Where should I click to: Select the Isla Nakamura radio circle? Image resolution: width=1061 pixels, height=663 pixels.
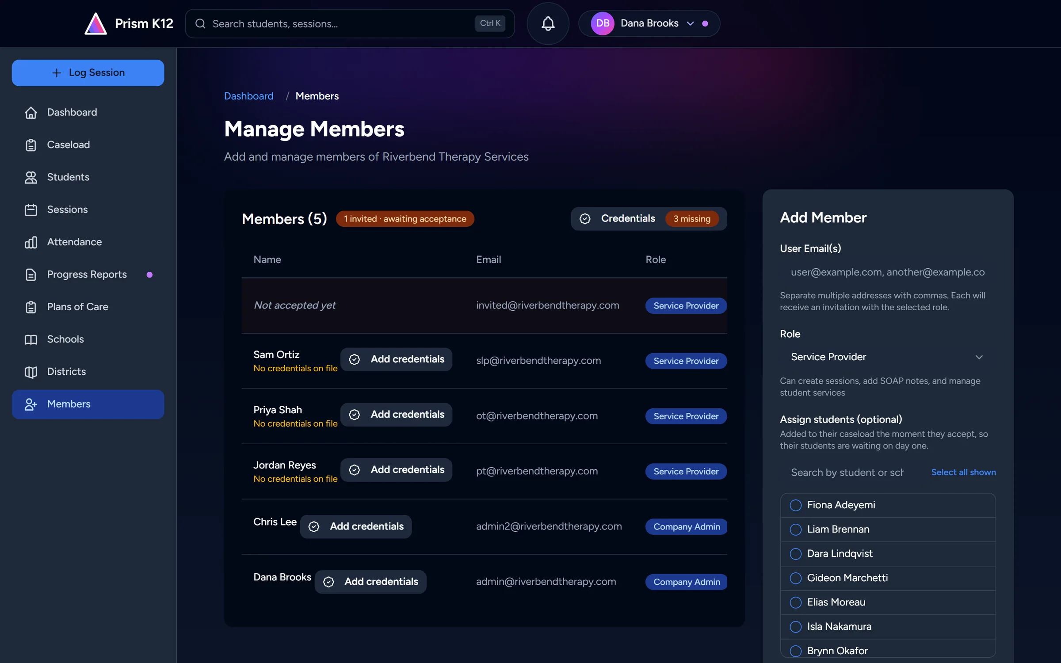(795, 627)
